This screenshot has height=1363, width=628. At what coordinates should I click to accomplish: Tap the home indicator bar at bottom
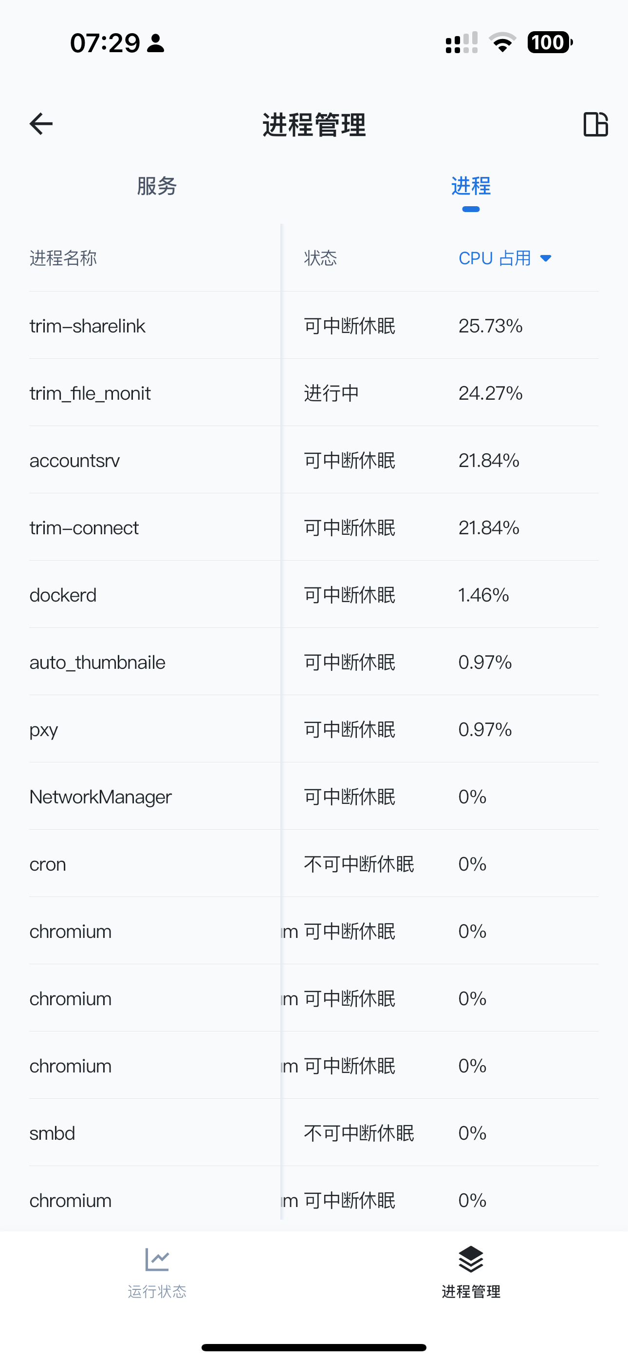(314, 1347)
